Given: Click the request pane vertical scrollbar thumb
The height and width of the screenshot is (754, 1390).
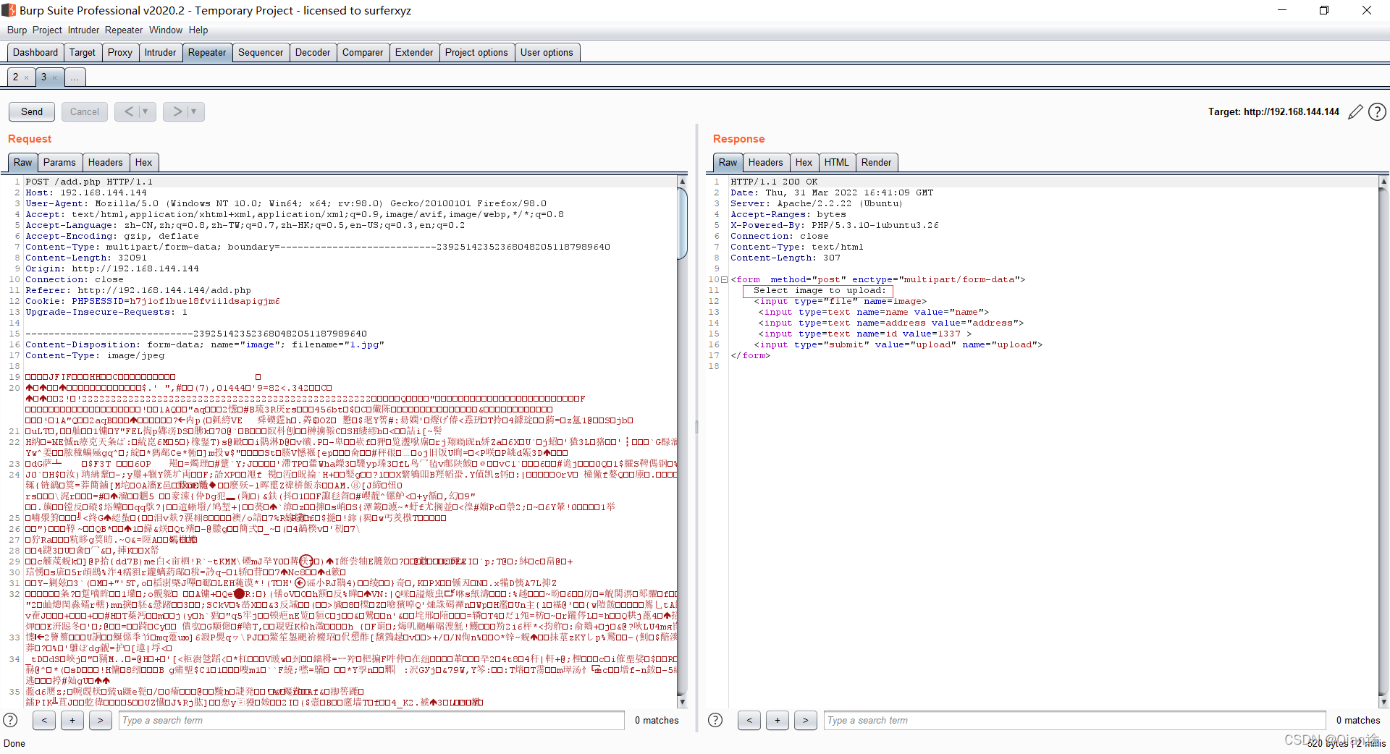Looking at the screenshot, I should pos(682,223).
